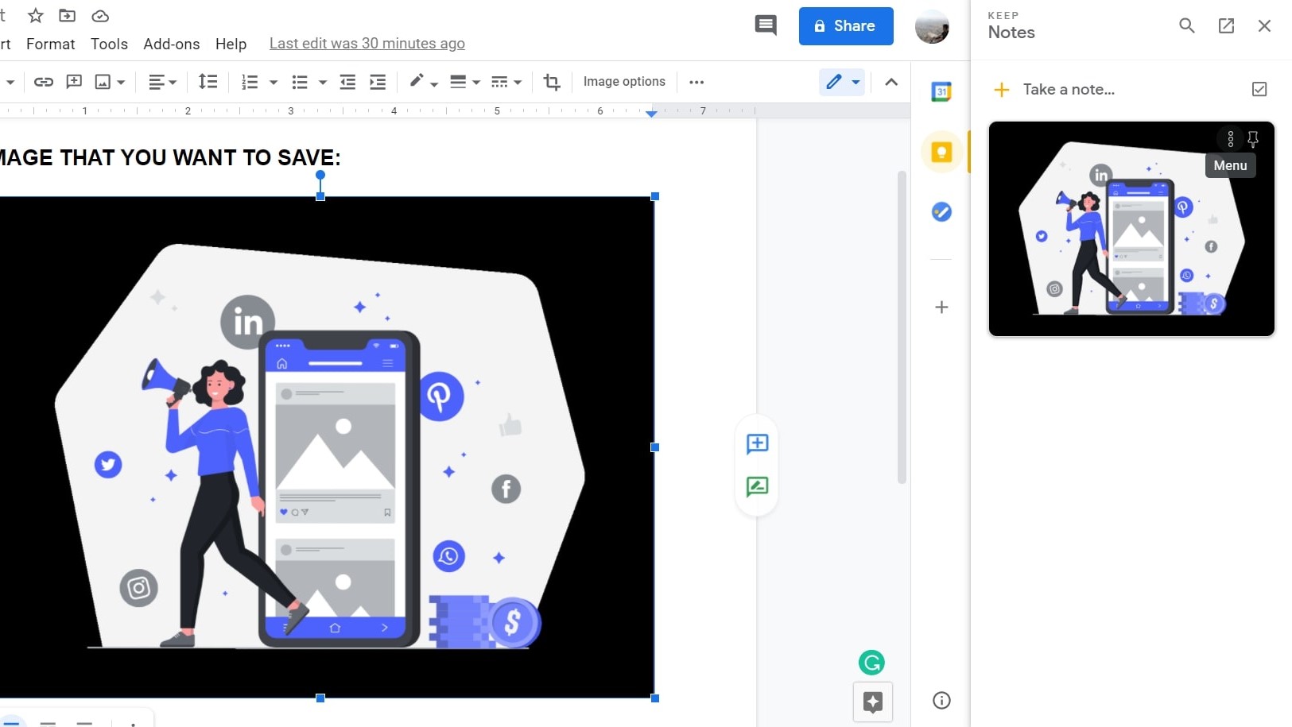Suggest edits via floating margin button
Image resolution: width=1292 pixels, height=727 pixels.
tap(757, 486)
